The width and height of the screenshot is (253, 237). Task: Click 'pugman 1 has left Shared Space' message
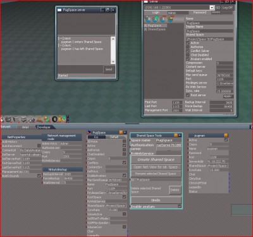[82, 49]
